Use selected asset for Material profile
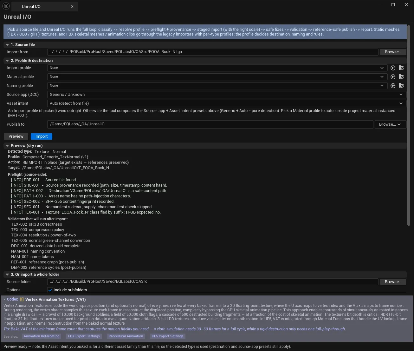This screenshot has width=414, height=351. (393, 77)
